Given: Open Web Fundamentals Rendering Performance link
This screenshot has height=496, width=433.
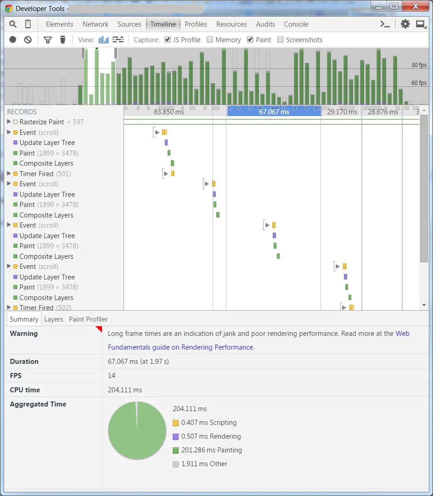Looking at the screenshot, I should (x=259, y=340).
